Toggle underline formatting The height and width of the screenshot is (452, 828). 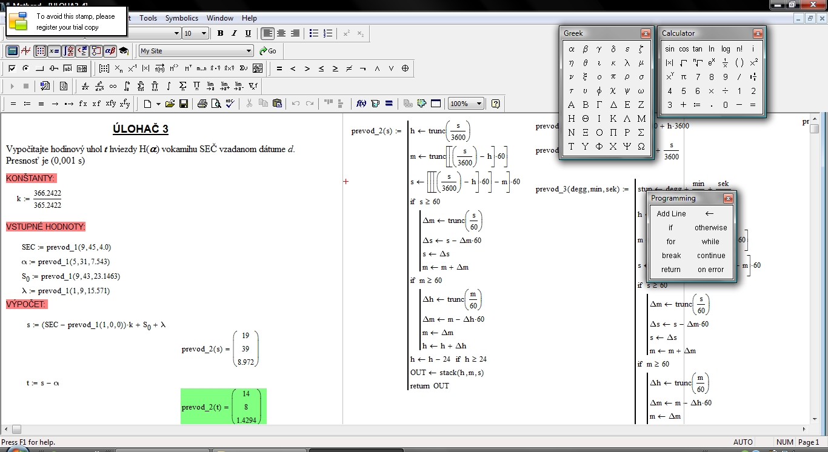click(x=249, y=33)
